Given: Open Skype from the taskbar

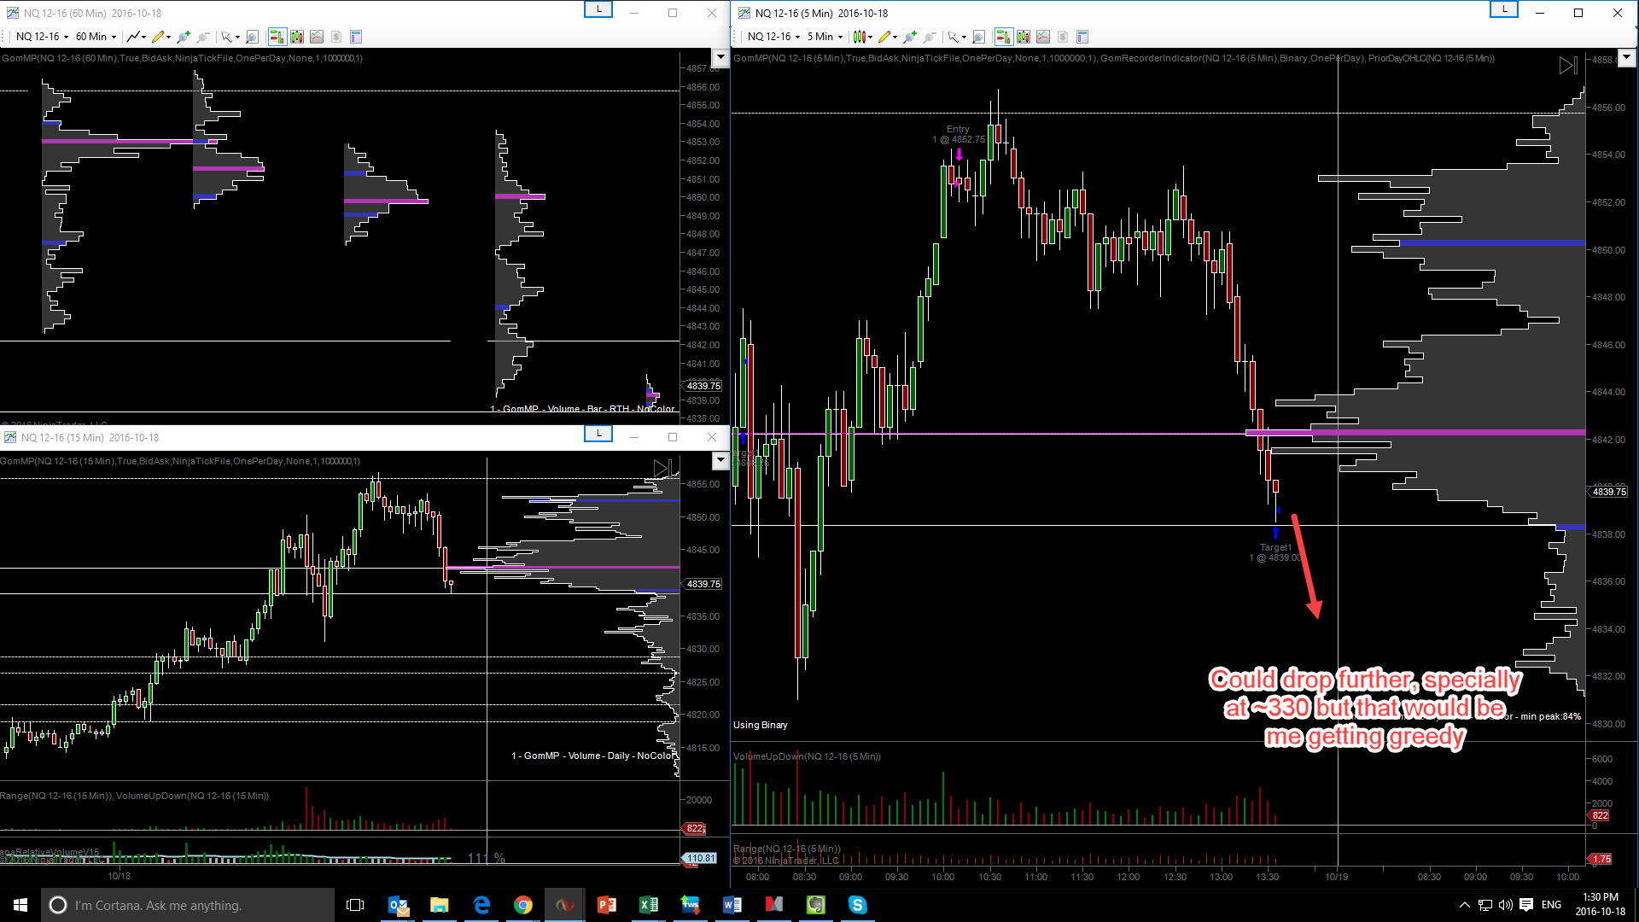Looking at the screenshot, I should [x=858, y=905].
